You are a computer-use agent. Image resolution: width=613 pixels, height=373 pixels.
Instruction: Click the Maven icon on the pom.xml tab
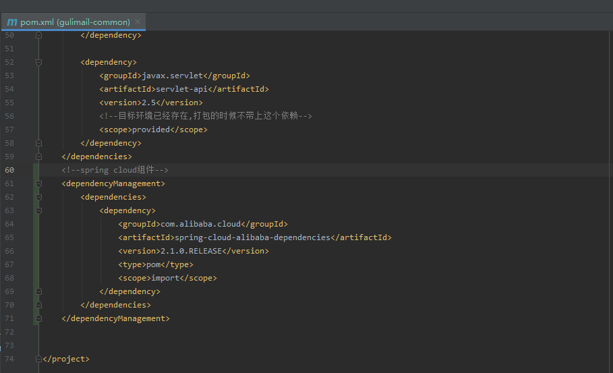pos(11,22)
